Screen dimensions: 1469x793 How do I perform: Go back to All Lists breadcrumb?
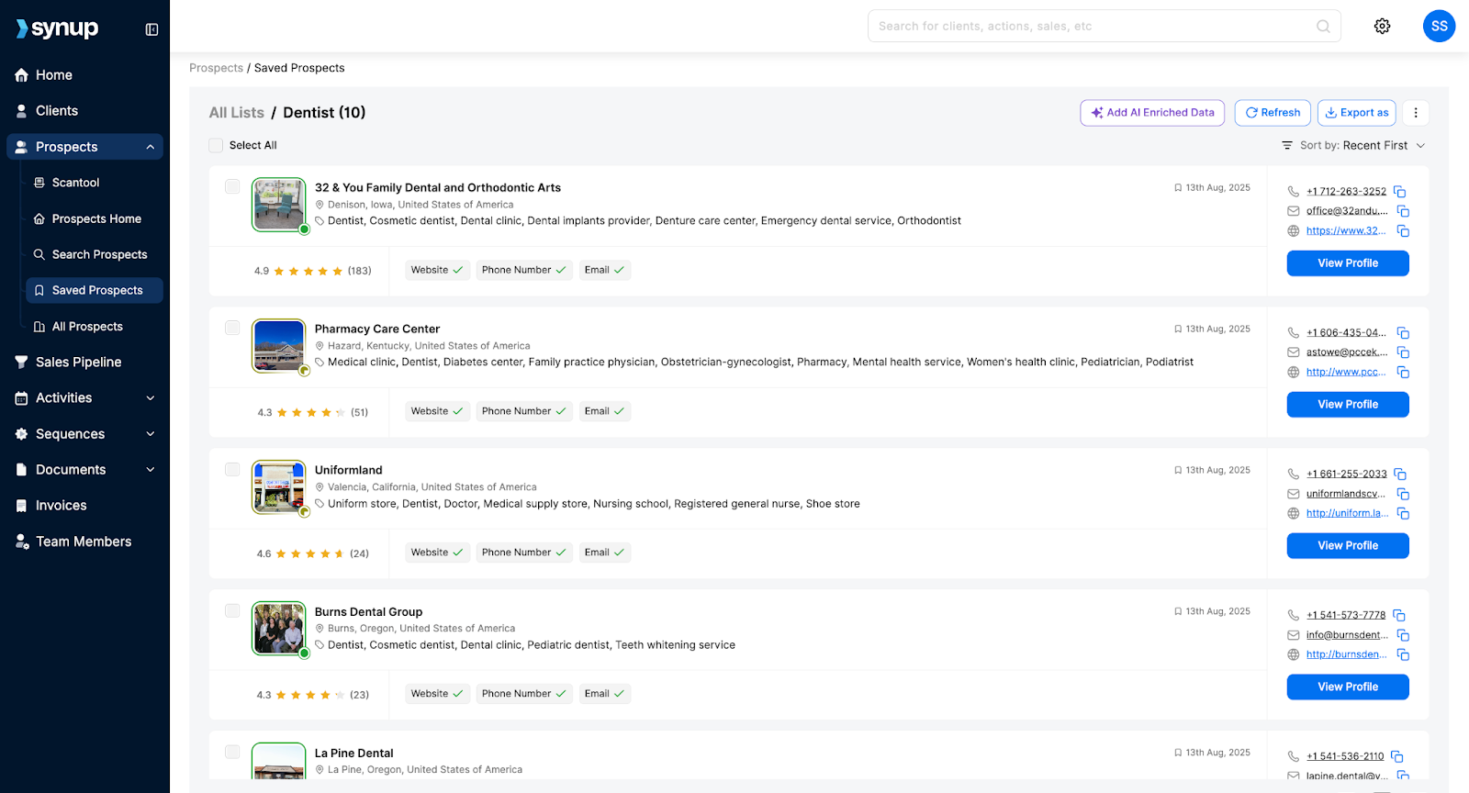pyautogui.click(x=237, y=113)
